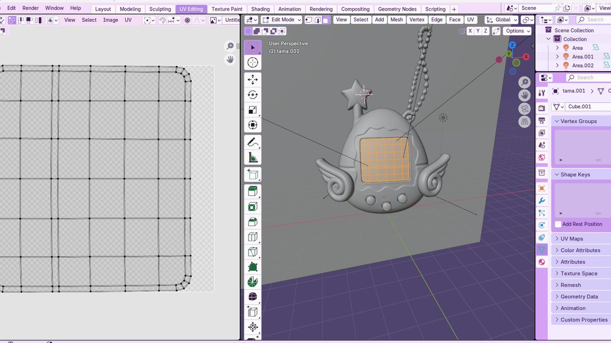The width and height of the screenshot is (611, 343).
Task: Select the 3D Cursor tool
Action: [x=253, y=63]
